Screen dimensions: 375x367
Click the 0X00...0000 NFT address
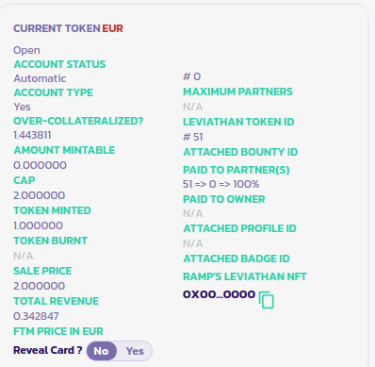pos(219,294)
